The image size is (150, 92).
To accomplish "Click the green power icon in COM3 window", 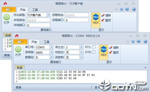I will [18, 49].
